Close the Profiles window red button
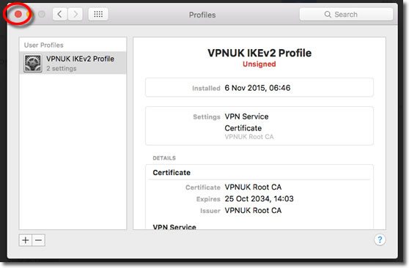Image resolution: width=409 pixels, height=268 pixels. 18,14
